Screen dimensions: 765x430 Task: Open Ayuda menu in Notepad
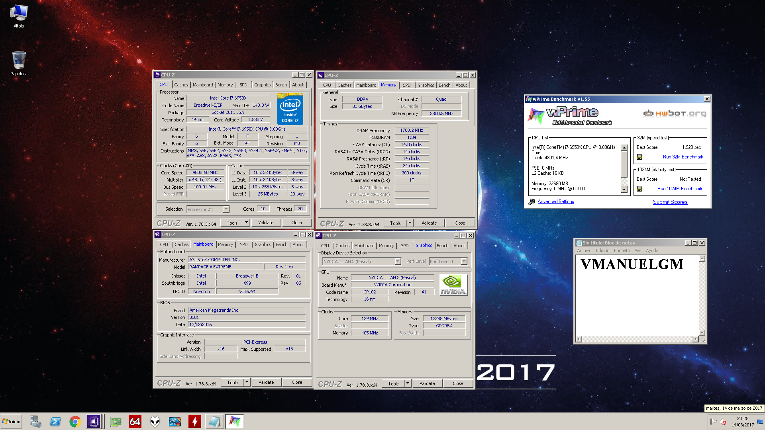click(652, 250)
